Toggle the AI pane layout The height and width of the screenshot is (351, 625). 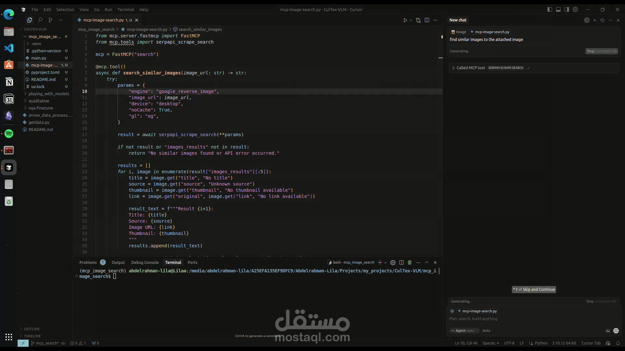click(x=567, y=9)
